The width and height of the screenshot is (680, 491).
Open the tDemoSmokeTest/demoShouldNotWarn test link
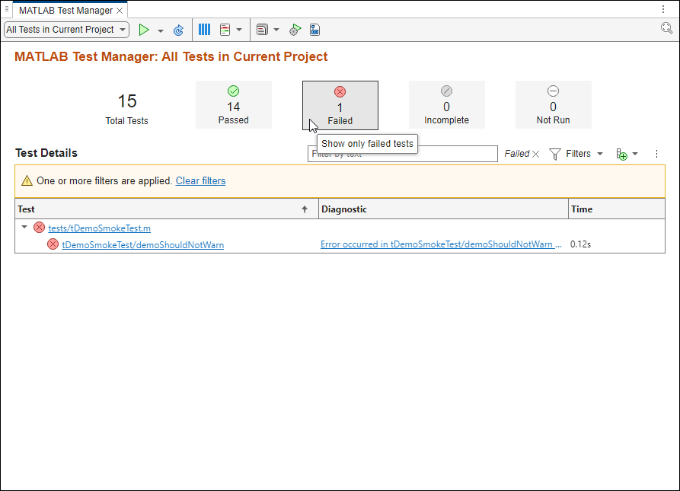pos(142,245)
